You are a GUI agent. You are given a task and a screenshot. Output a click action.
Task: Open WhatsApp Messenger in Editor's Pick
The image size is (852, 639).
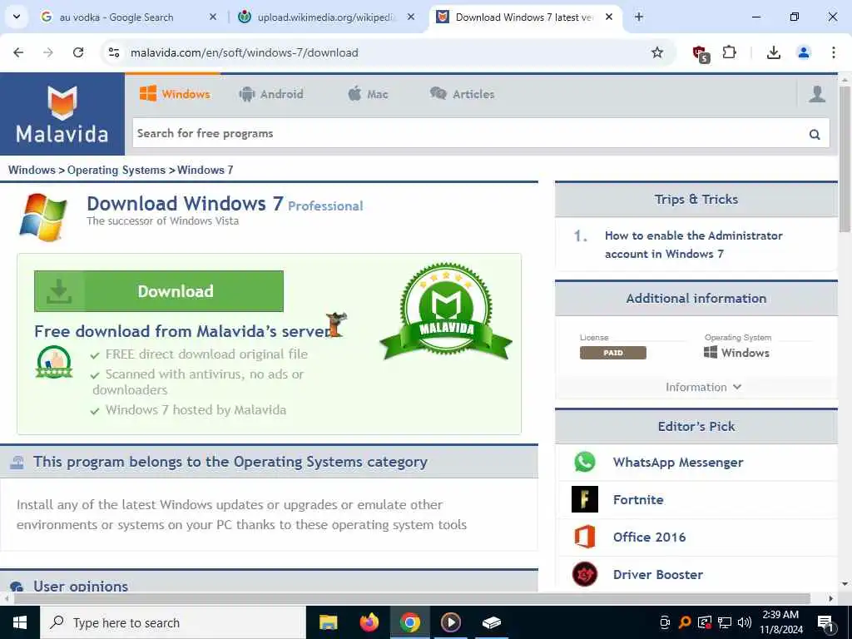pyautogui.click(x=678, y=463)
